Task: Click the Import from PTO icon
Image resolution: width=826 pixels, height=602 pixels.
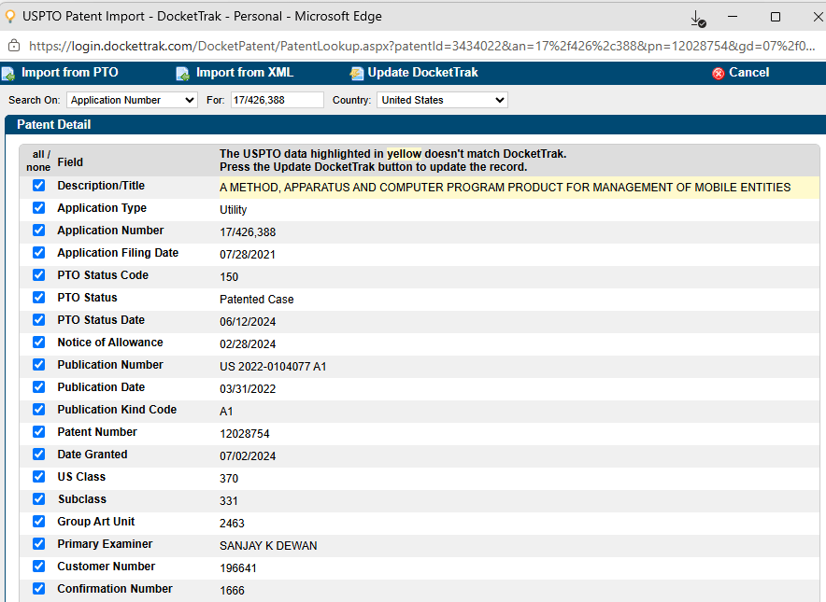Action: click(7, 74)
